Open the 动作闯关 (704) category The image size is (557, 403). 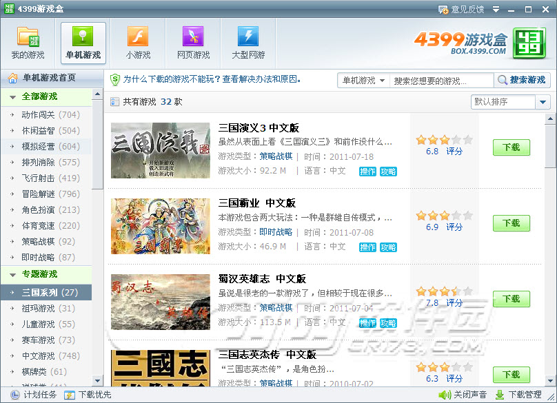46,114
